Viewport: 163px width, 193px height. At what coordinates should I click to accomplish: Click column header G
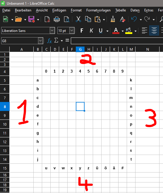(x=80, y=49)
